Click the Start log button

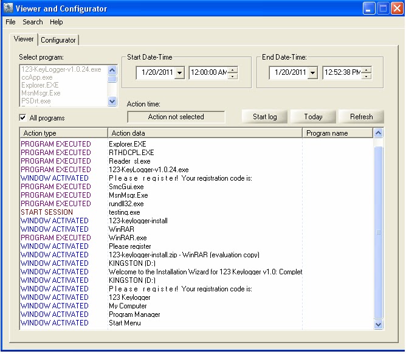point(264,117)
